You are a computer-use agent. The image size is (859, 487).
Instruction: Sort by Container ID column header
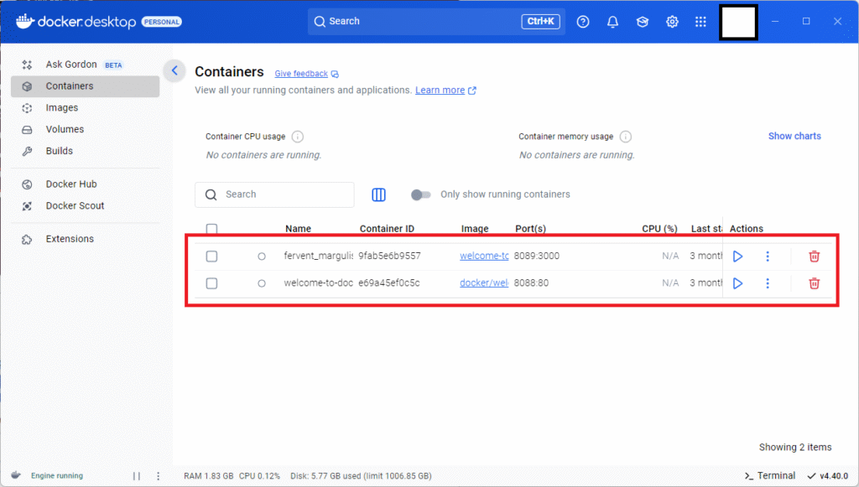(x=387, y=229)
